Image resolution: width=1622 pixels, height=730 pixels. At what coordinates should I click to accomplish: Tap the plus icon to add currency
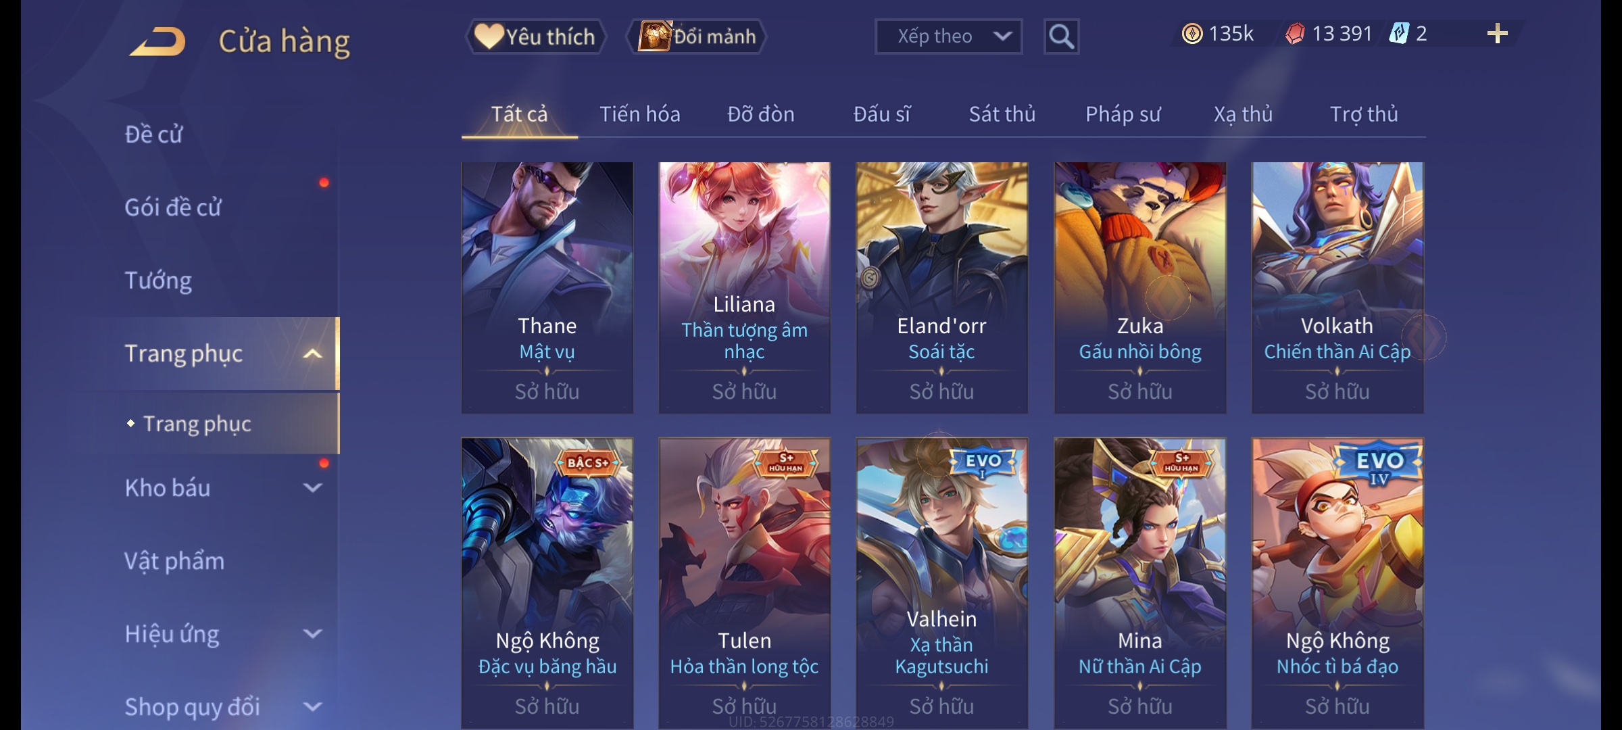tap(1497, 34)
